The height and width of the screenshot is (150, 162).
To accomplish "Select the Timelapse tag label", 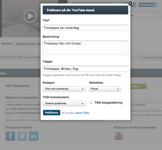I will coord(146,5).
